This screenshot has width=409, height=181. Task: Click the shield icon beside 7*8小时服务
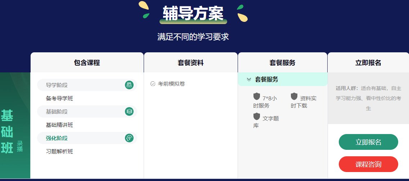[257, 96]
